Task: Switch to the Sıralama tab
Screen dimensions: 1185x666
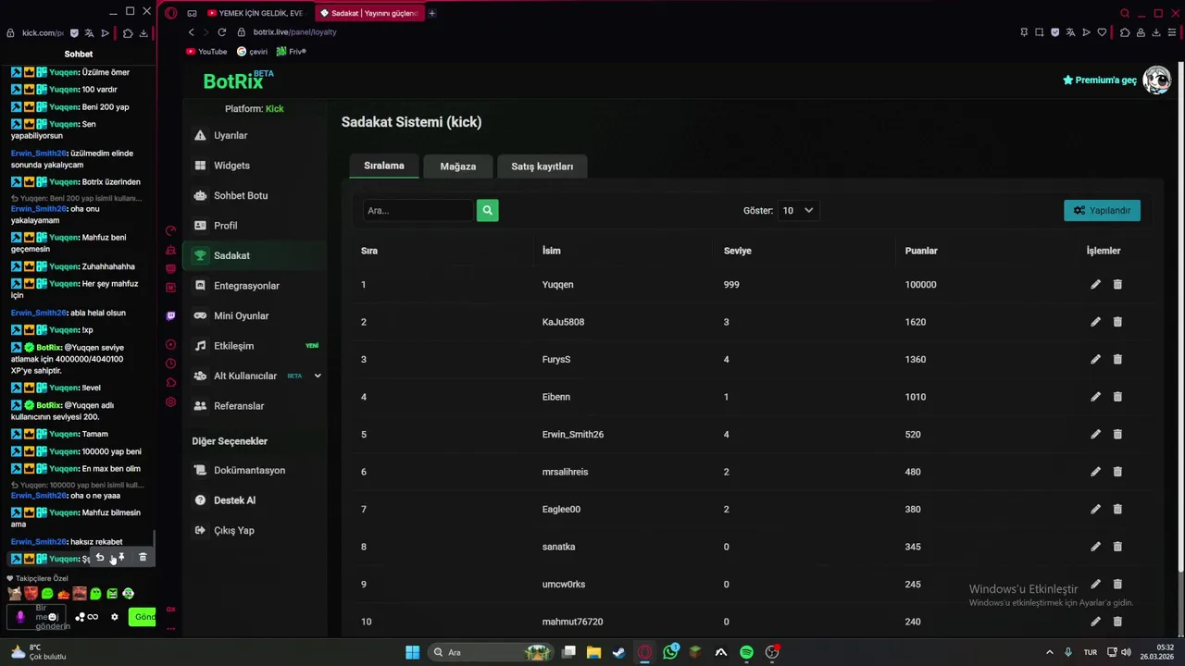Action: [x=384, y=166]
